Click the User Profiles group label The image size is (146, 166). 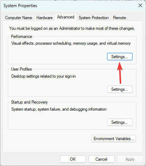pyautogui.click(x=21, y=69)
